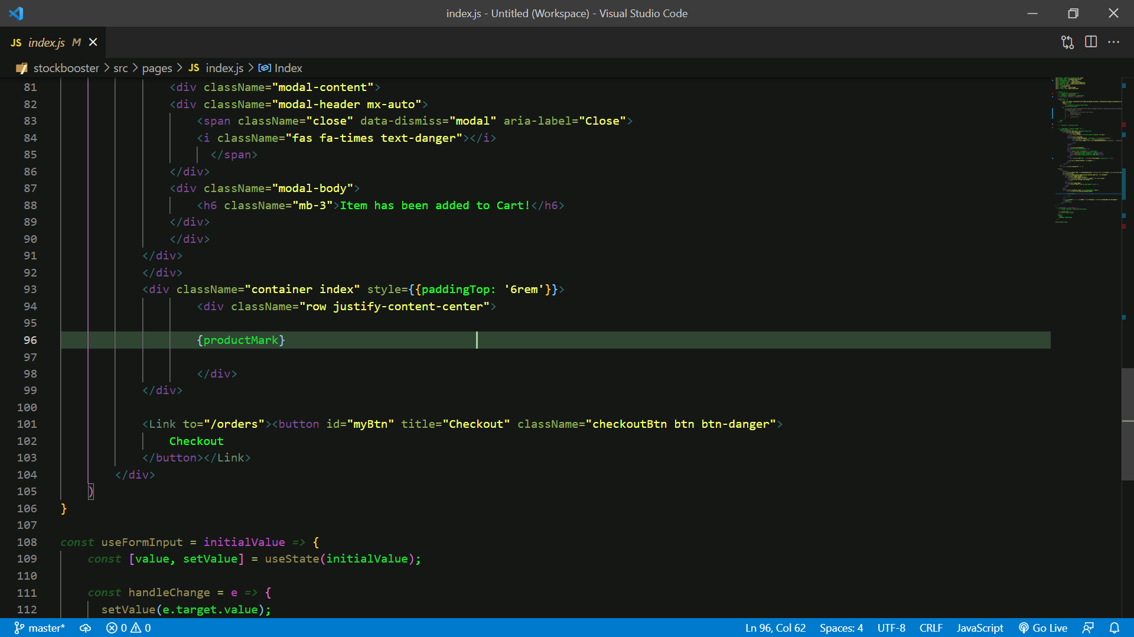
Task: Click Checkout text on line 102
Action: pos(196,441)
